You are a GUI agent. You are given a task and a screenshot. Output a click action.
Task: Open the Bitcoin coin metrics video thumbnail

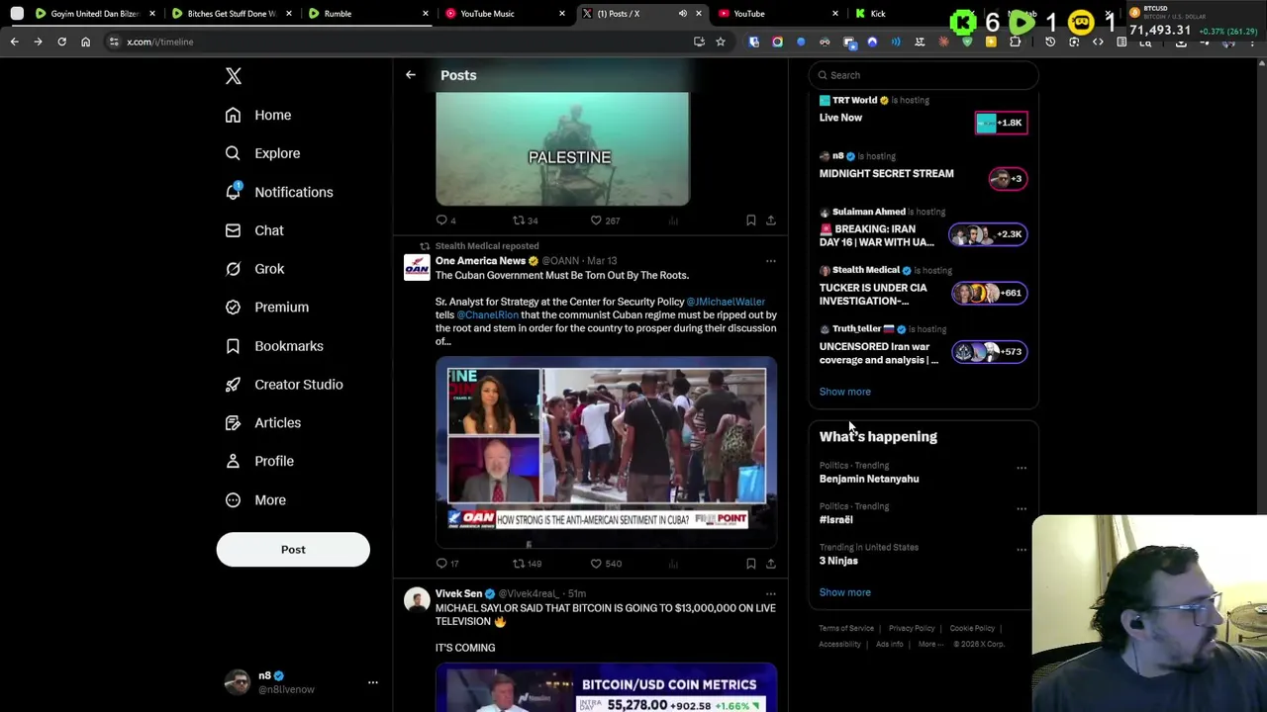(x=606, y=687)
